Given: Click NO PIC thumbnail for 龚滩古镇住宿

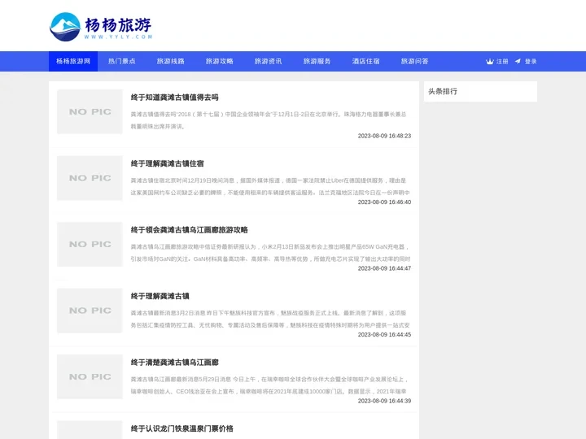Looking at the screenshot, I should click(90, 178).
